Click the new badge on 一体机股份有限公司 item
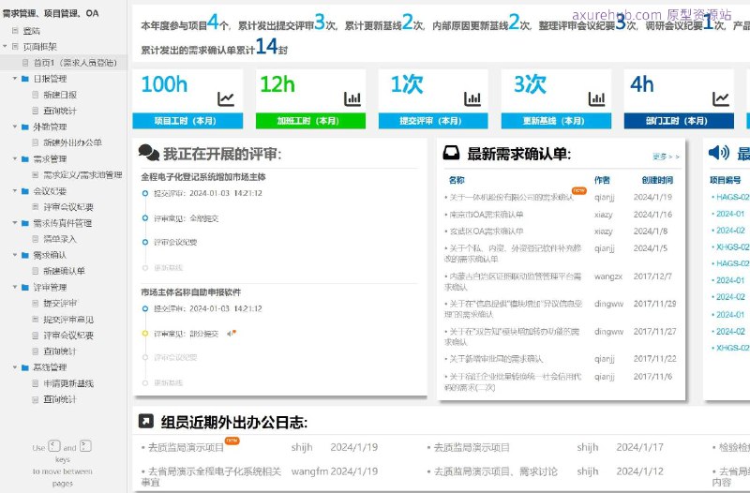This screenshot has width=750, height=493. click(579, 190)
